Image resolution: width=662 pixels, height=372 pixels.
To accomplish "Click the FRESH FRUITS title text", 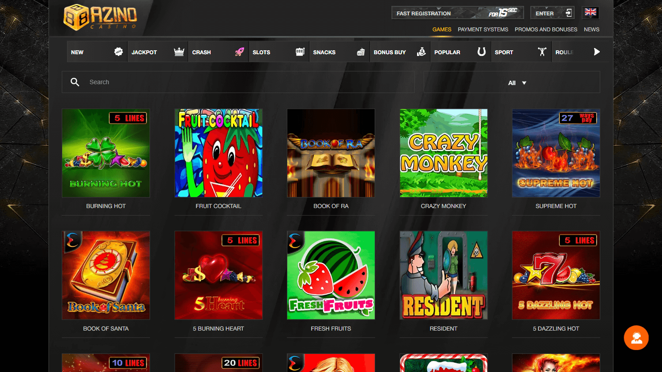I will pos(331,328).
